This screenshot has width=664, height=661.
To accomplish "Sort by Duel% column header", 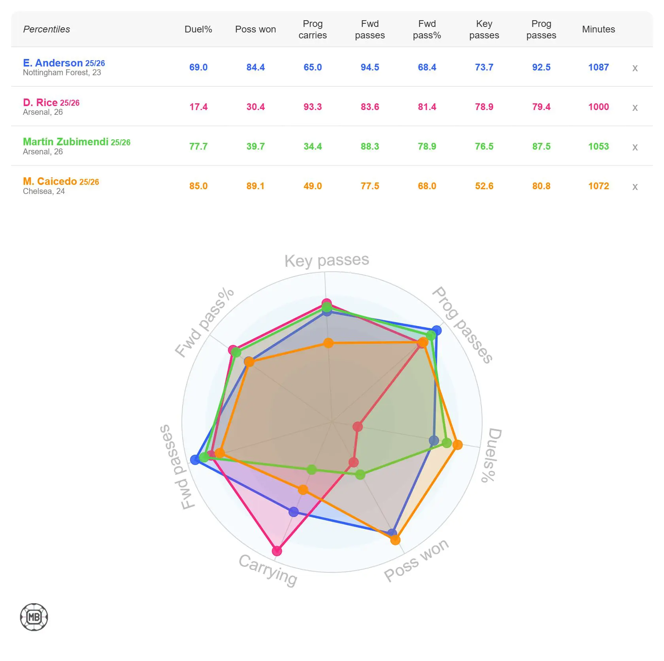I will (x=198, y=29).
